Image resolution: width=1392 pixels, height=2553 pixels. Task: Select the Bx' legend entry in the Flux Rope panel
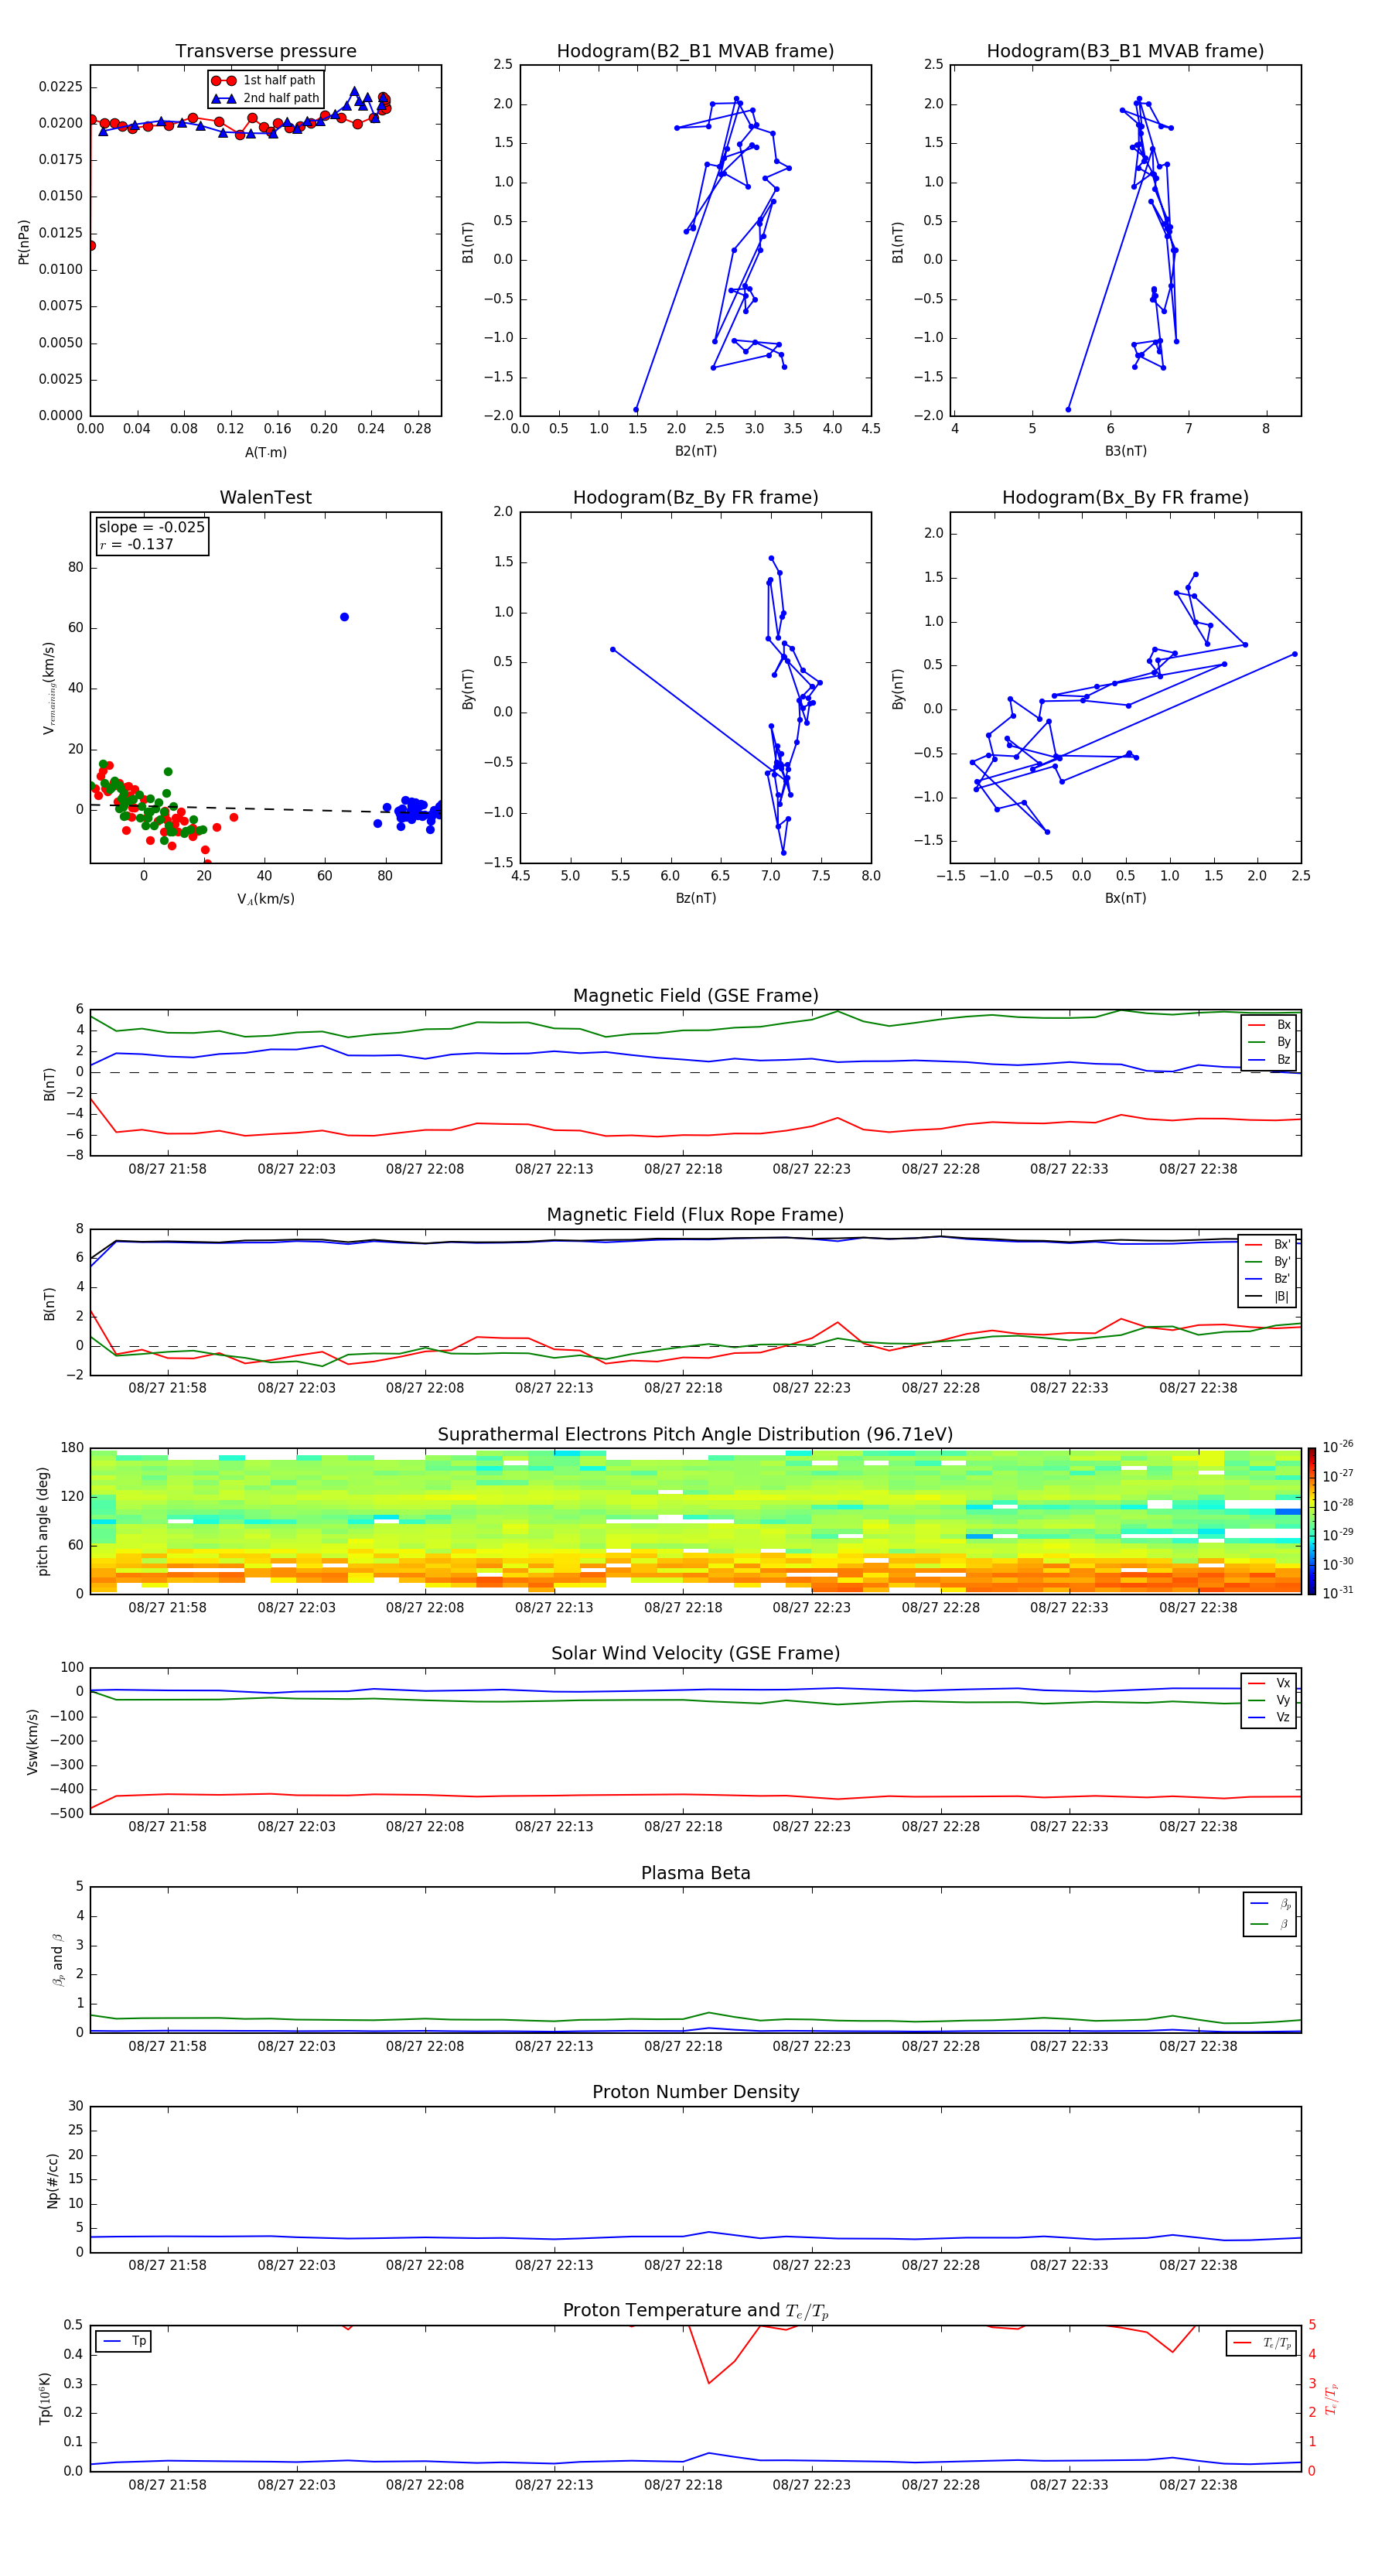point(1268,1245)
